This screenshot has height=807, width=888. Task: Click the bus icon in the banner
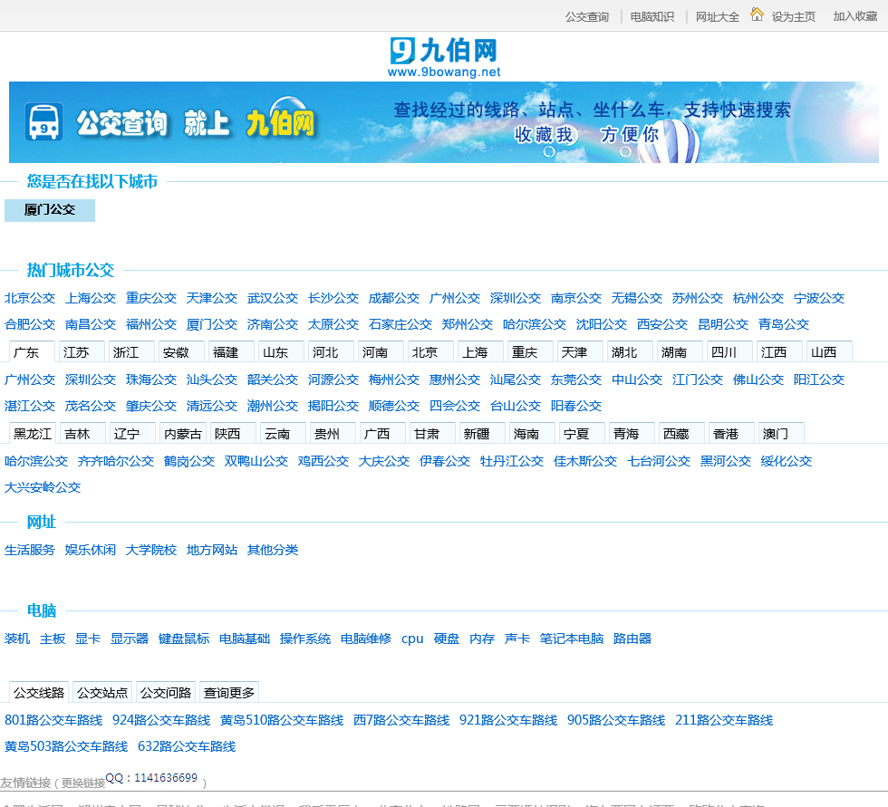click(x=44, y=122)
